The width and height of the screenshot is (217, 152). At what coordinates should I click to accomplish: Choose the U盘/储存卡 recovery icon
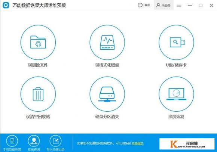[x=176, y=43]
